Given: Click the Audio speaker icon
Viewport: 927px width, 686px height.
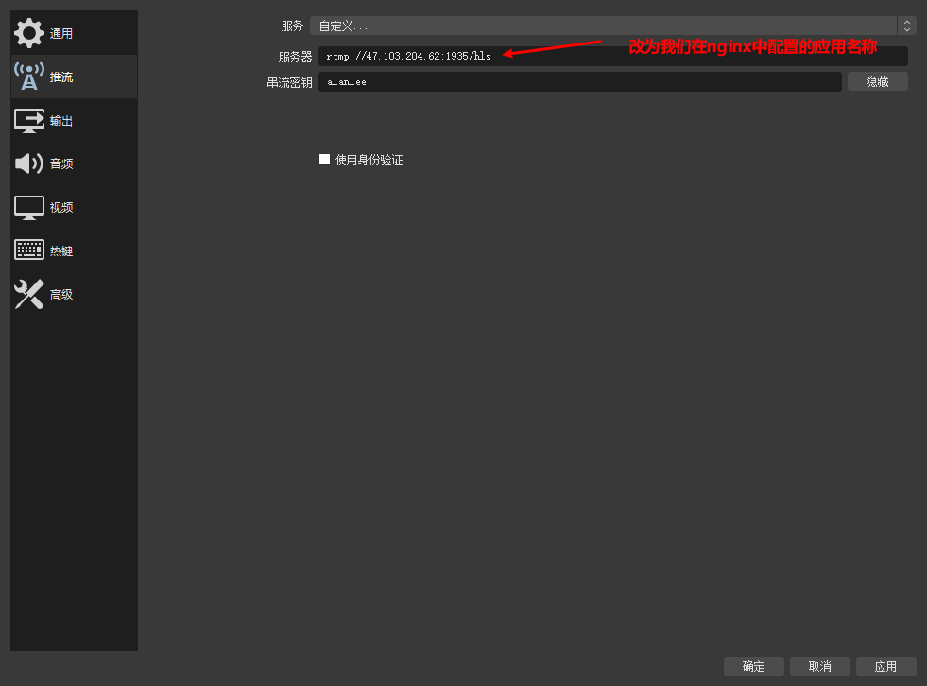Looking at the screenshot, I should (29, 163).
